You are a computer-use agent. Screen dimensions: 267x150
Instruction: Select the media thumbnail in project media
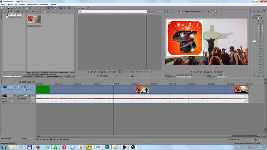pos(34,19)
